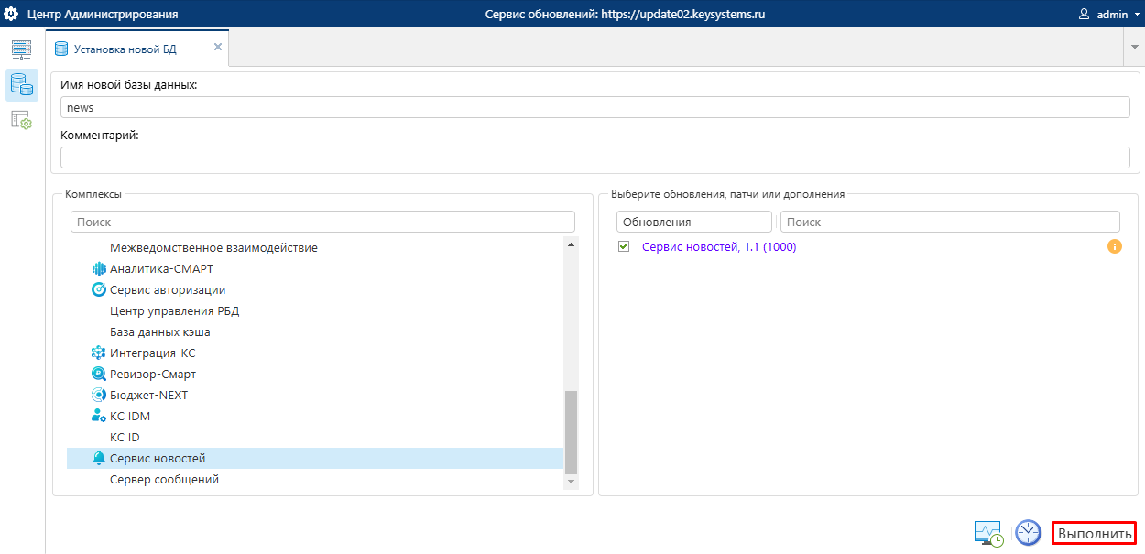
Task: Click the clock schedule icon
Action: [x=1029, y=533]
